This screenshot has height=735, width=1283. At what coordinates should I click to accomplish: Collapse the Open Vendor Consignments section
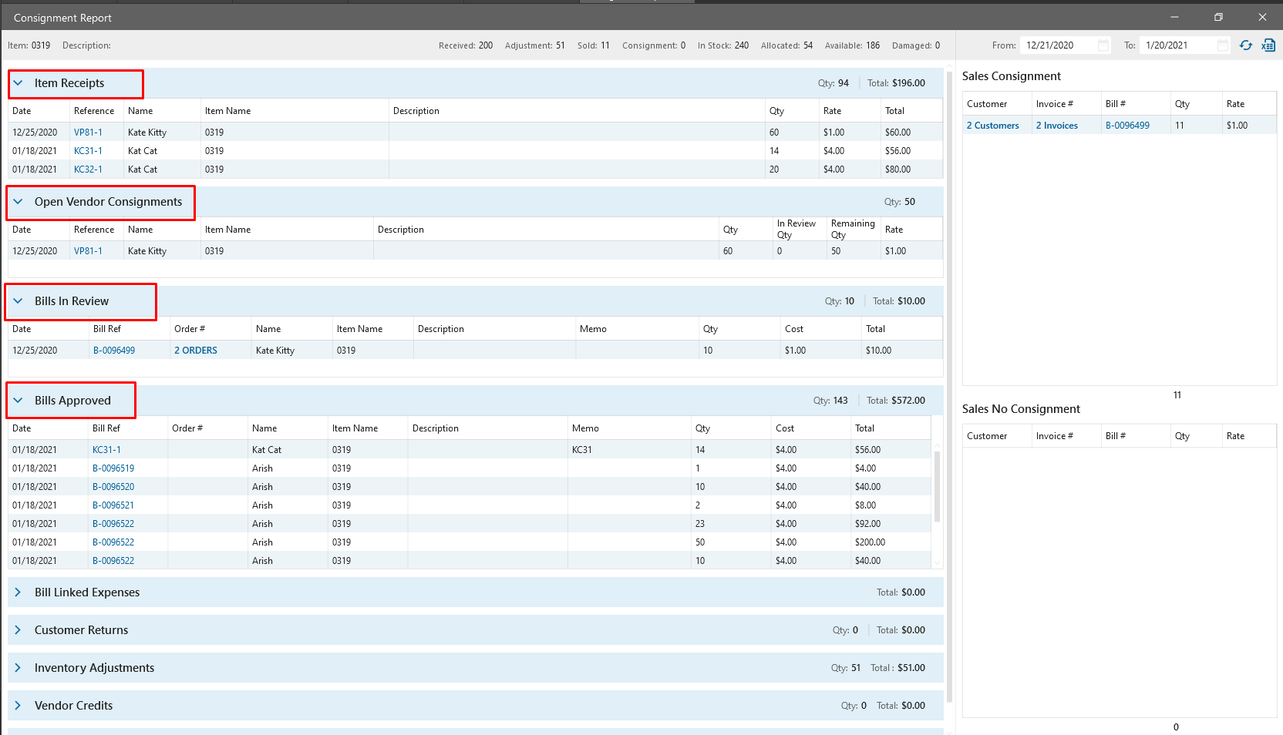[x=19, y=202]
